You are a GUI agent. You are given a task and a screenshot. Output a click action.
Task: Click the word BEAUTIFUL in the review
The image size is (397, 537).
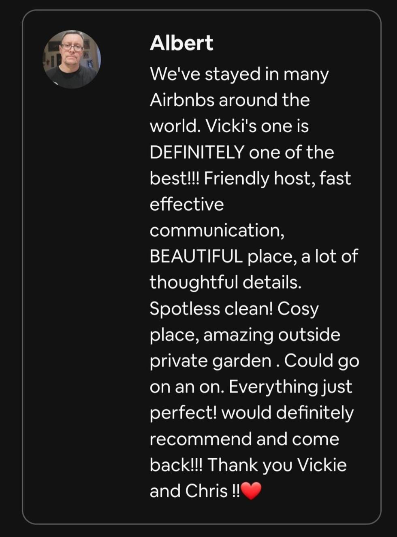196,256
